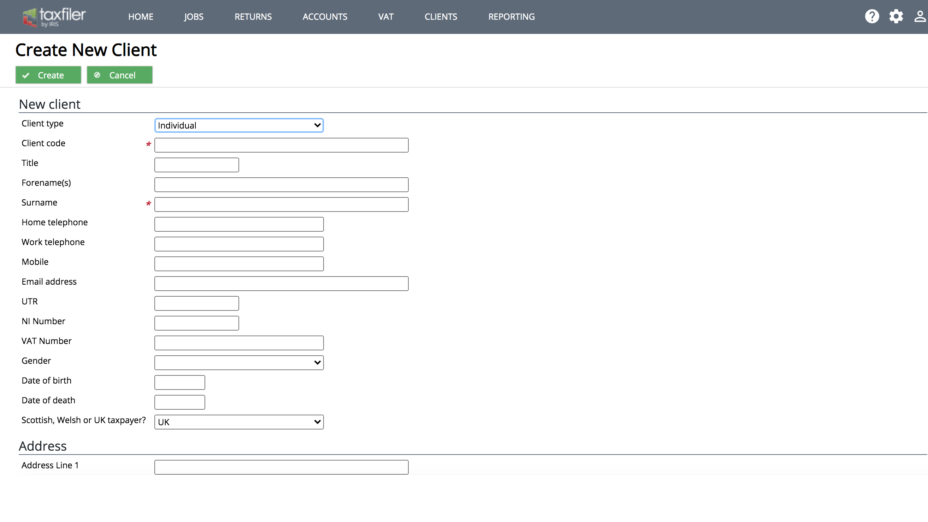Open the help question mark icon
928x522 pixels.
pos(872,17)
